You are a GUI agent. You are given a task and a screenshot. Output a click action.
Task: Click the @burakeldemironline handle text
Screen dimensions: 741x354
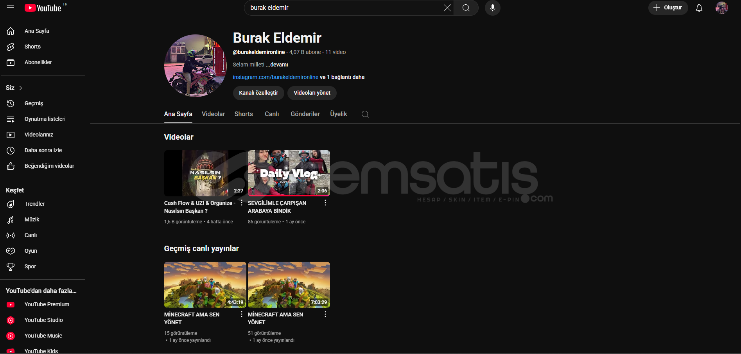[x=259, y=52]
